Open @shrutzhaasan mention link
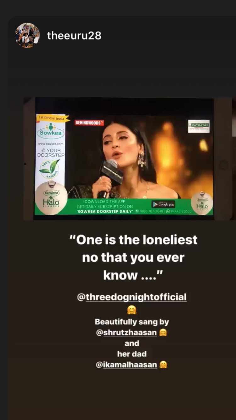Image resolution: width=236 pixels, height=420 pixels. (x=126, y=332)
